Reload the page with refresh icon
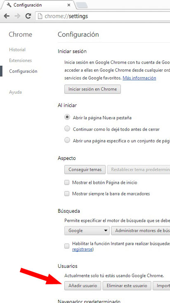 pyautogui.click(x=28, y=16)
